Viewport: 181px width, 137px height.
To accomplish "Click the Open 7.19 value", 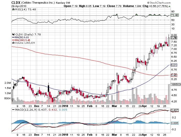I will (71, 6).
